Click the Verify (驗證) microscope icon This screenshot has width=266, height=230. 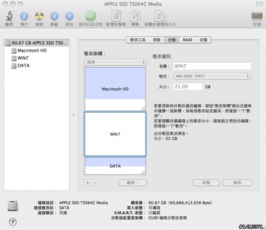[9, 16]
